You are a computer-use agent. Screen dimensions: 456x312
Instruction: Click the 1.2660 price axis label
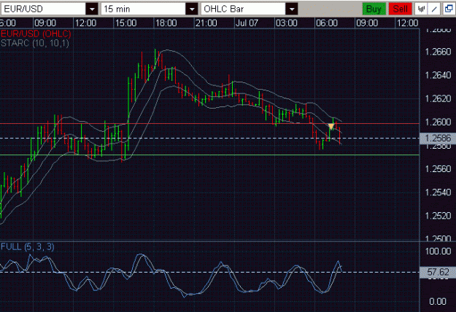click(438, 52)
